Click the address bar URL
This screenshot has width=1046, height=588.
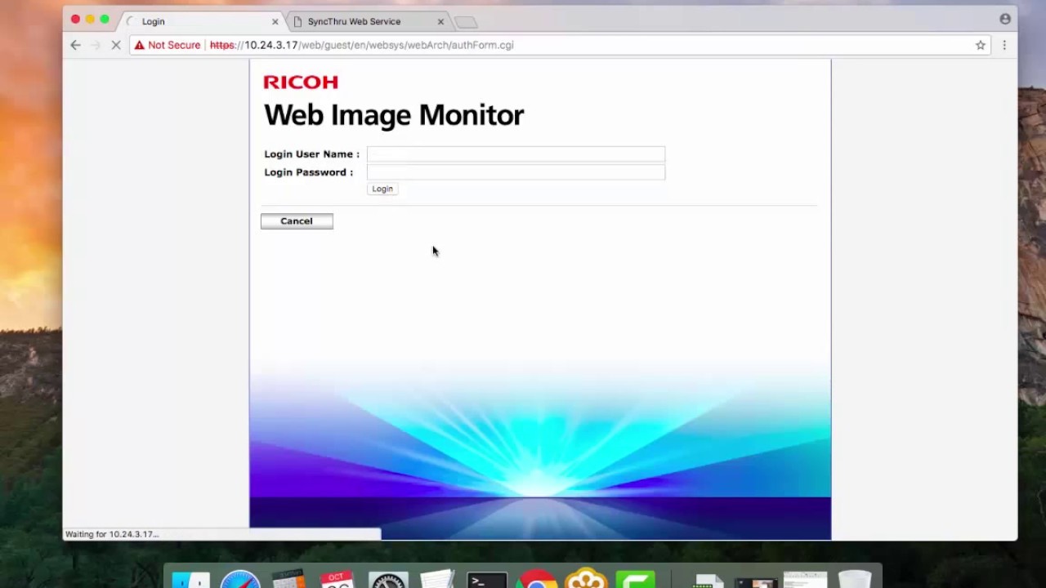pyautogui.click(x=361, y=45)
